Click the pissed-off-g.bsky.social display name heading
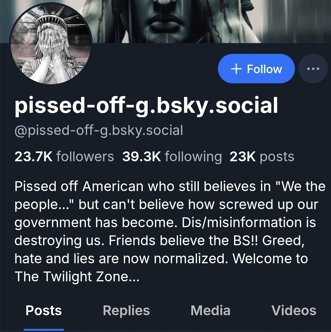This screenshot has height=332, width=331. 146,105
